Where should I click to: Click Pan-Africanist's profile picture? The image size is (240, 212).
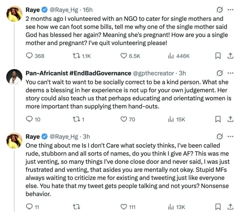coord(14,77)
